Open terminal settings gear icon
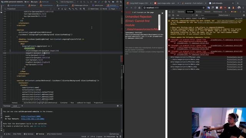 pos(118,106)
